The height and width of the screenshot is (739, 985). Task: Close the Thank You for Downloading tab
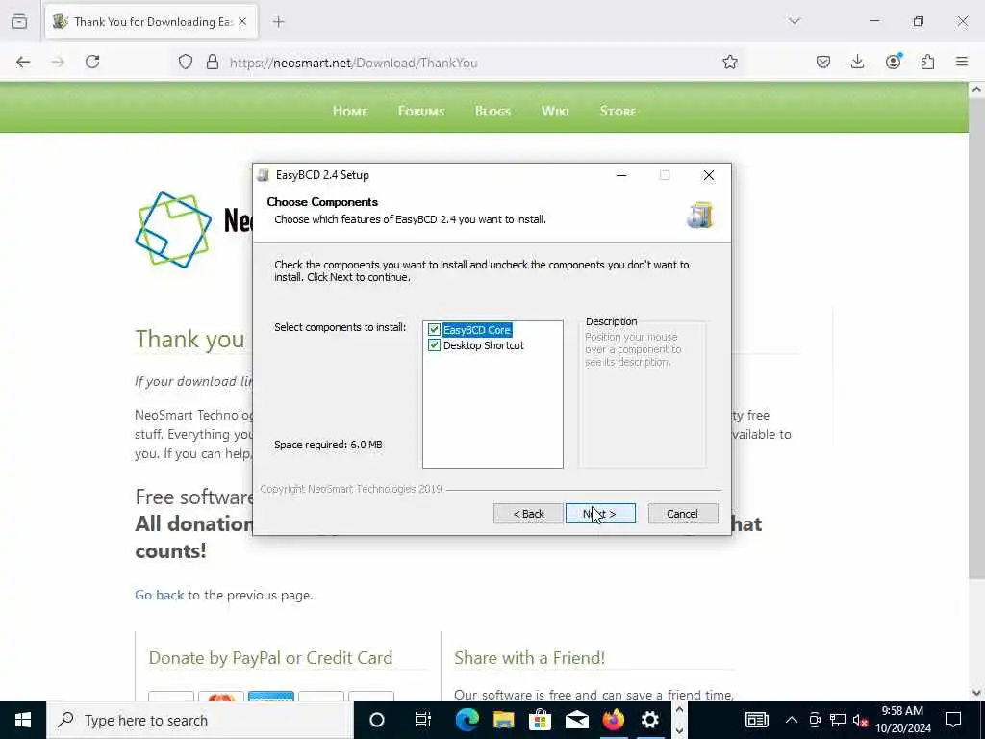[242, 21]
